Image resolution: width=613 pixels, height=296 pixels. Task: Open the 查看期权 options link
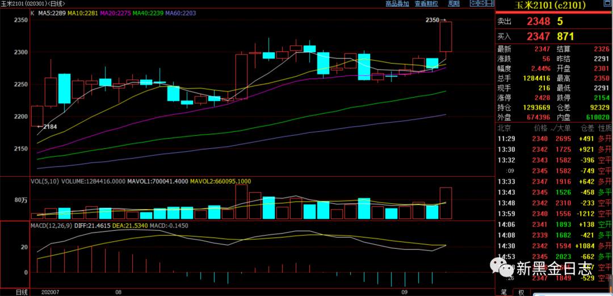[x=426, y=3]
